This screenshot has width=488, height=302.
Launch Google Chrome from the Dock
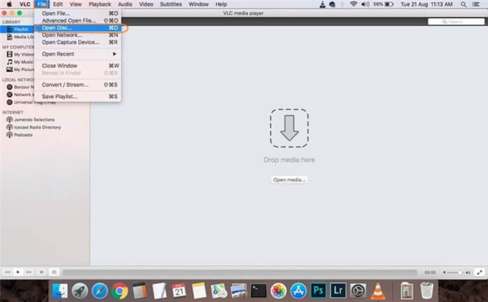[119, 291]
